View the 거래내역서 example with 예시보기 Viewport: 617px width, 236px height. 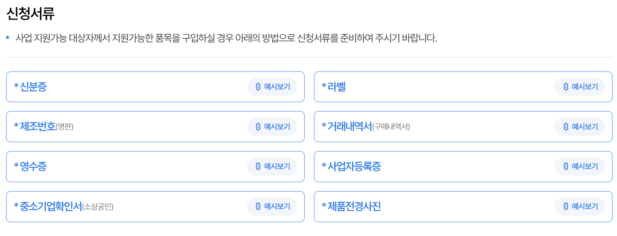pyautogui.click(x=580, y=127)
